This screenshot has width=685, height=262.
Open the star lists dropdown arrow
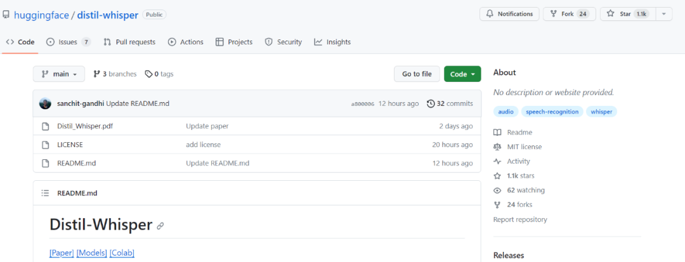click(x=663, y=14)
